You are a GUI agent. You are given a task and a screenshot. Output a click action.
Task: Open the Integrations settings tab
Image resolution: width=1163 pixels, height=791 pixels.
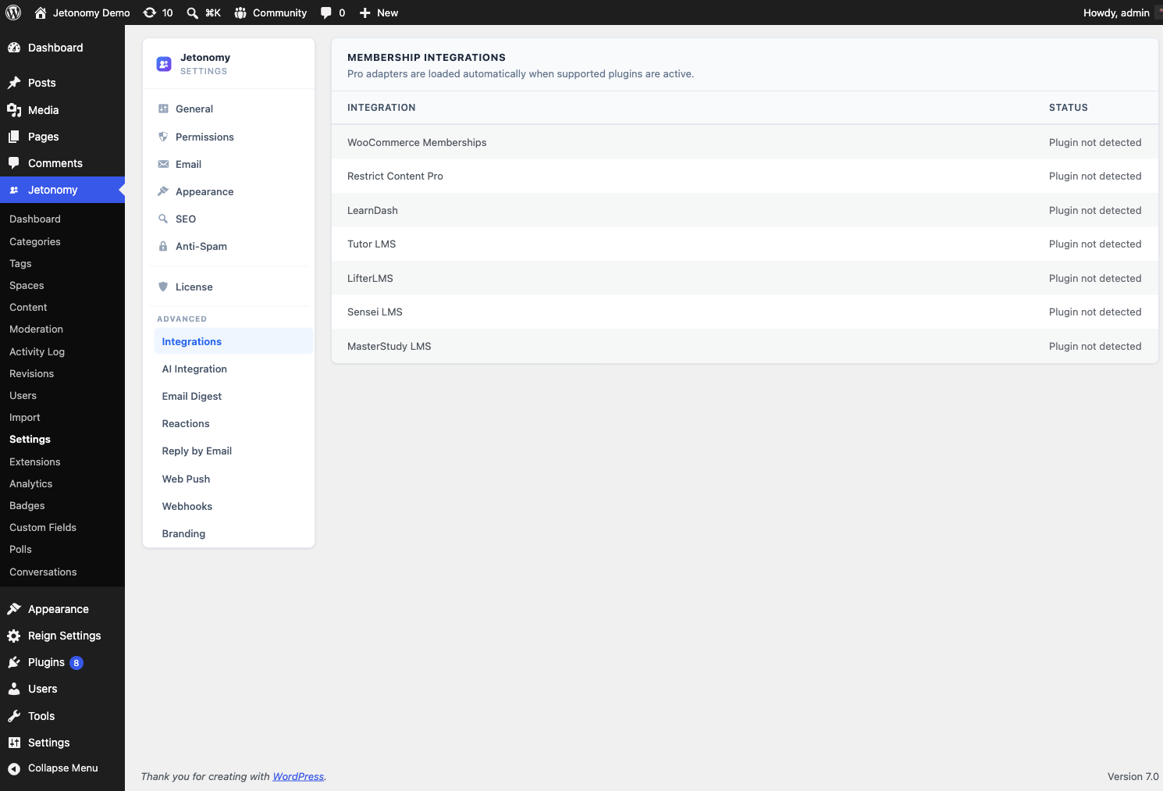click(233, 341)
